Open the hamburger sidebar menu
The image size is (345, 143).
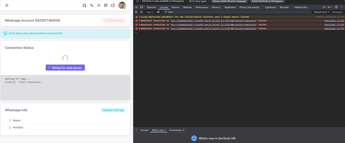pos(7,5)
